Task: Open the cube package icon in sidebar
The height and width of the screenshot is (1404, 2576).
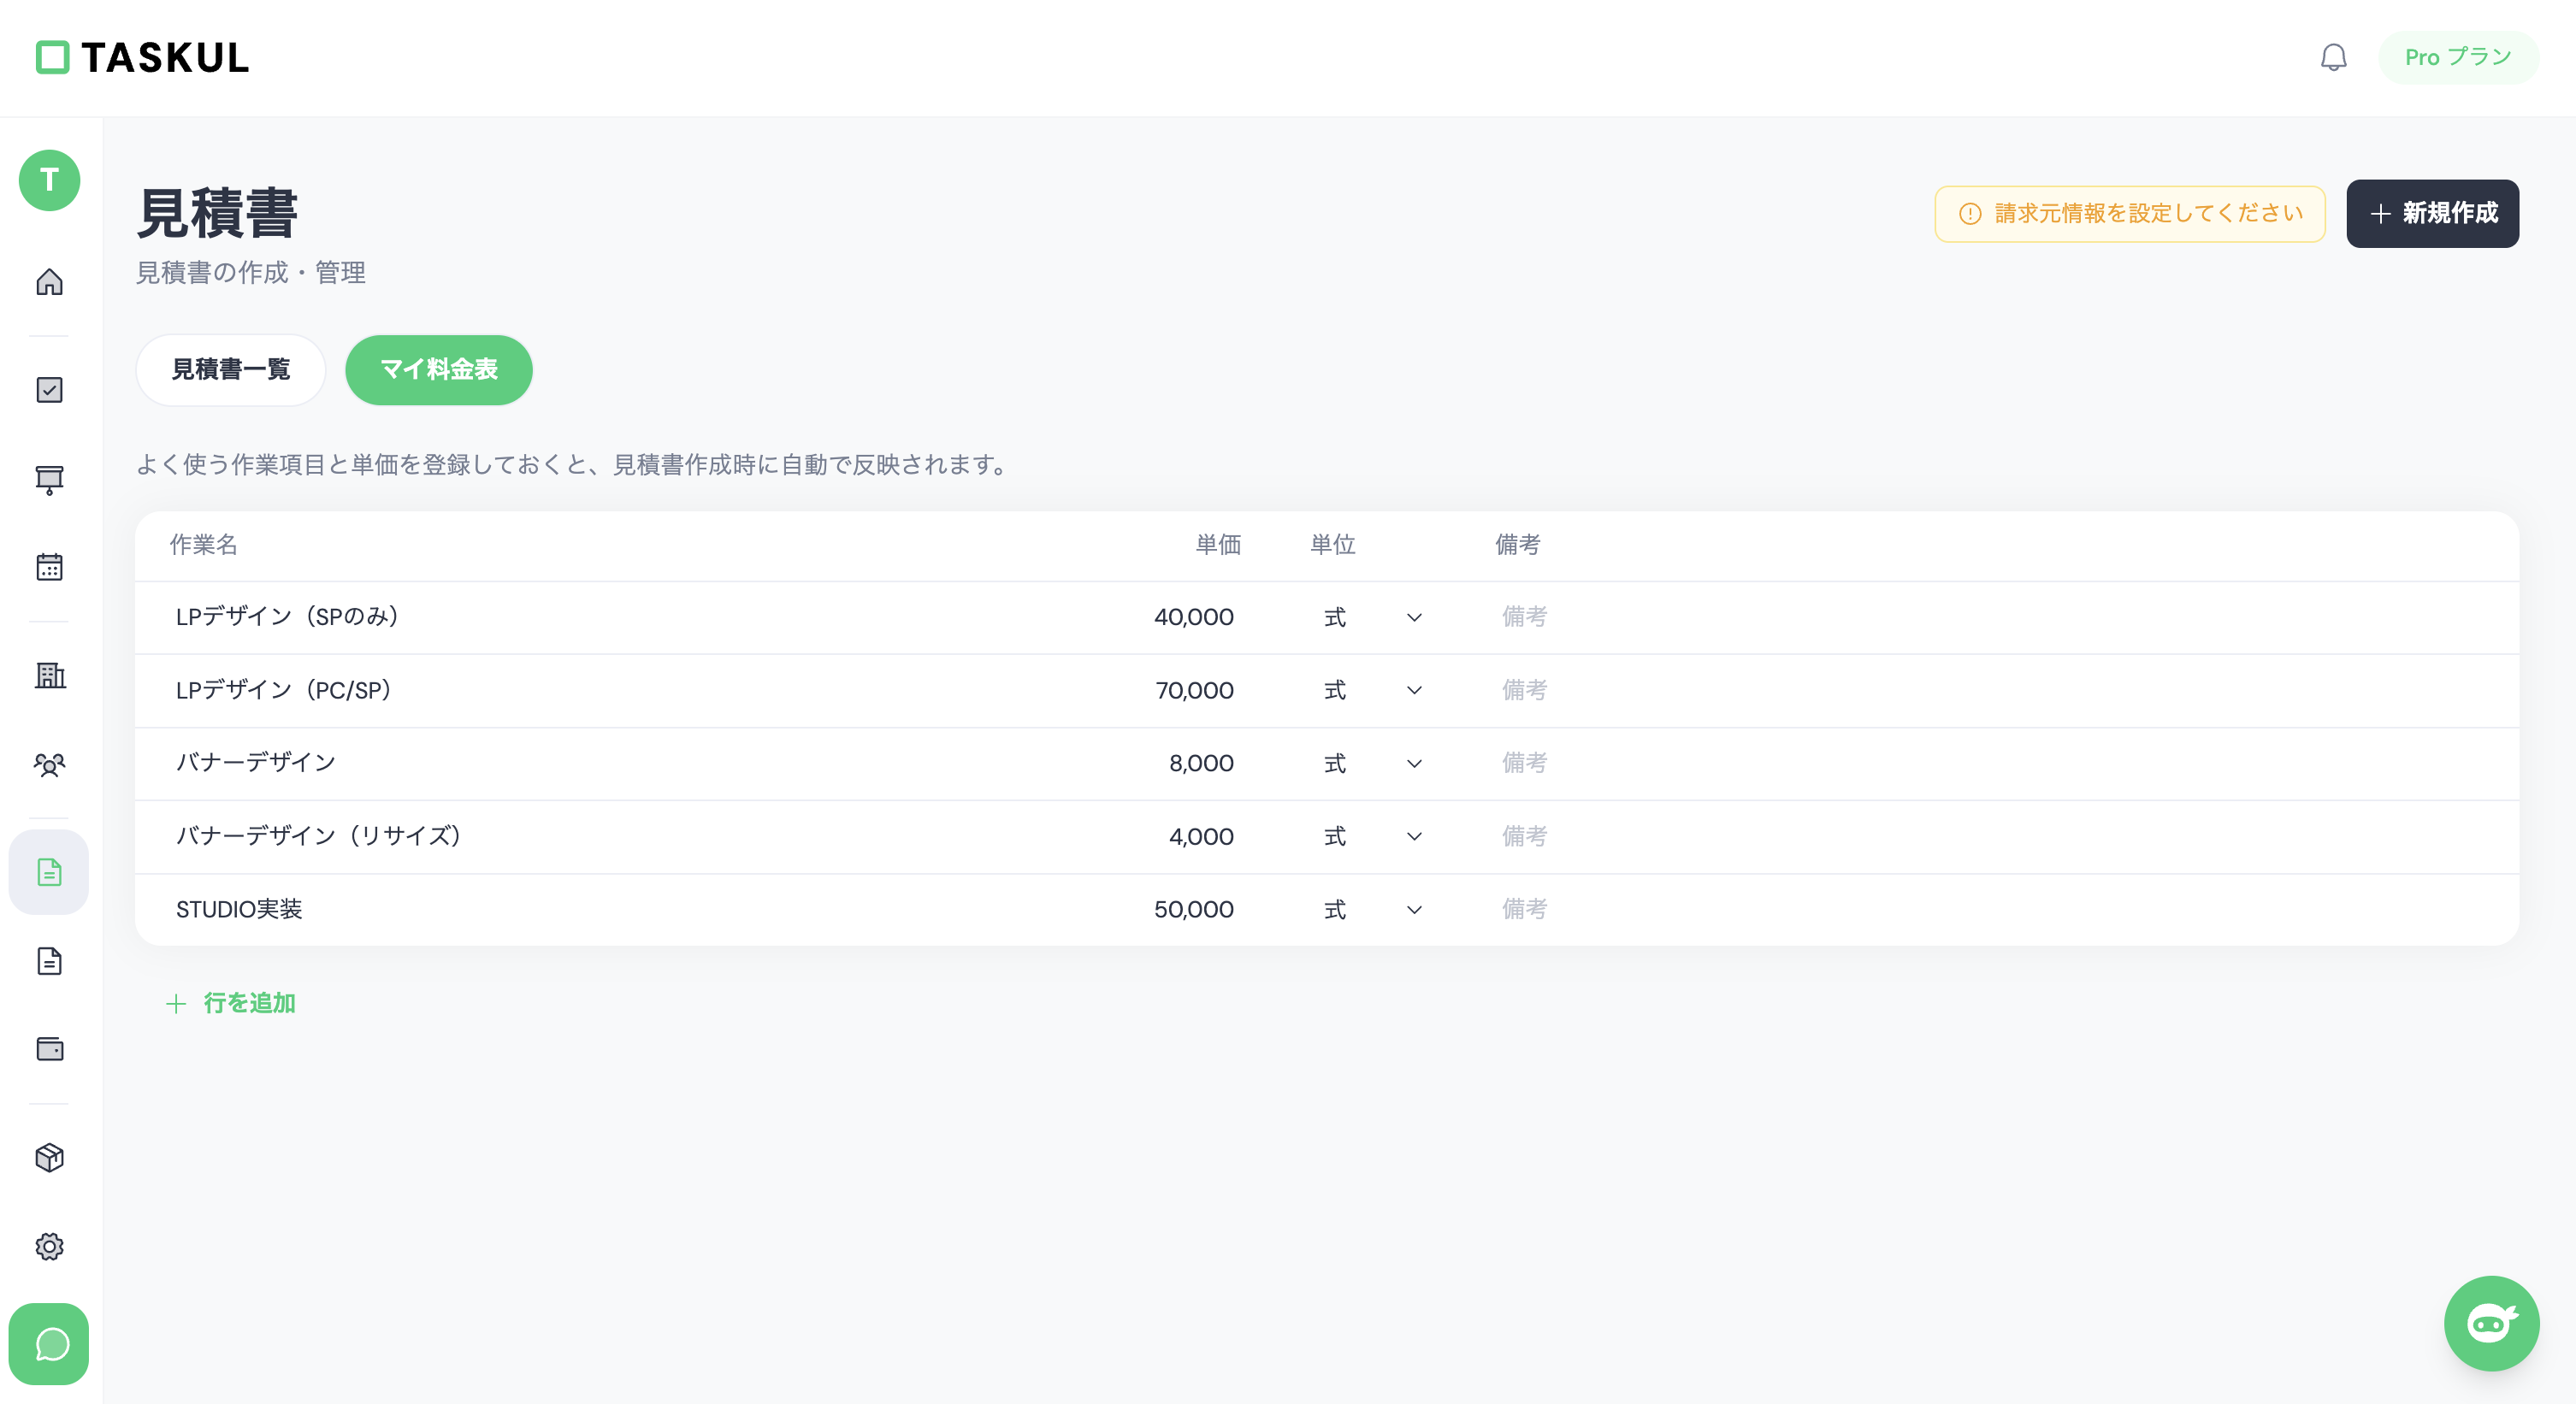Action: 49,1157
